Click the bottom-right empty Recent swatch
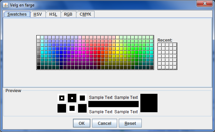 (x=175, y=68)
